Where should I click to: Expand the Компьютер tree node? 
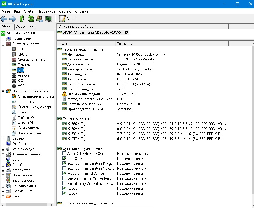pos(3,39)
